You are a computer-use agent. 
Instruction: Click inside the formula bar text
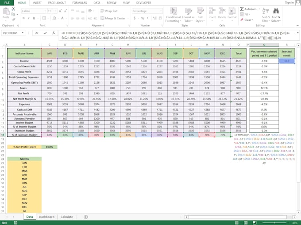(x=175, y=35)
